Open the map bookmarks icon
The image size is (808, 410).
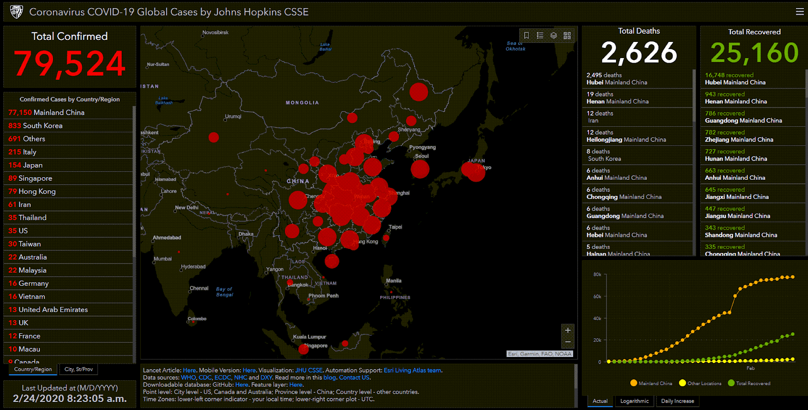pos(526,35)
